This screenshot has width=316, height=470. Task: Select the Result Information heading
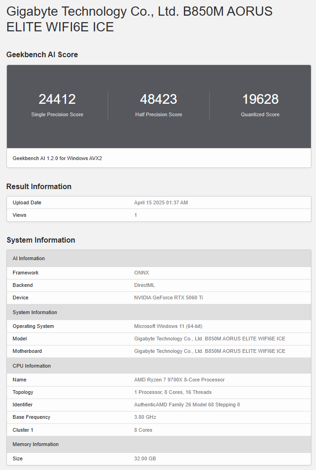(x=39, y=186)
